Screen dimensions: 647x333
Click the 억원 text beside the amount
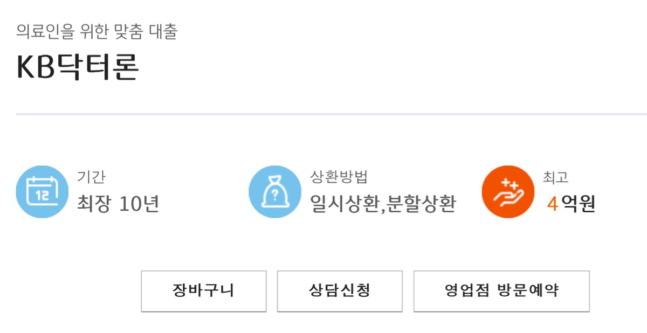(x=579, y=205)
